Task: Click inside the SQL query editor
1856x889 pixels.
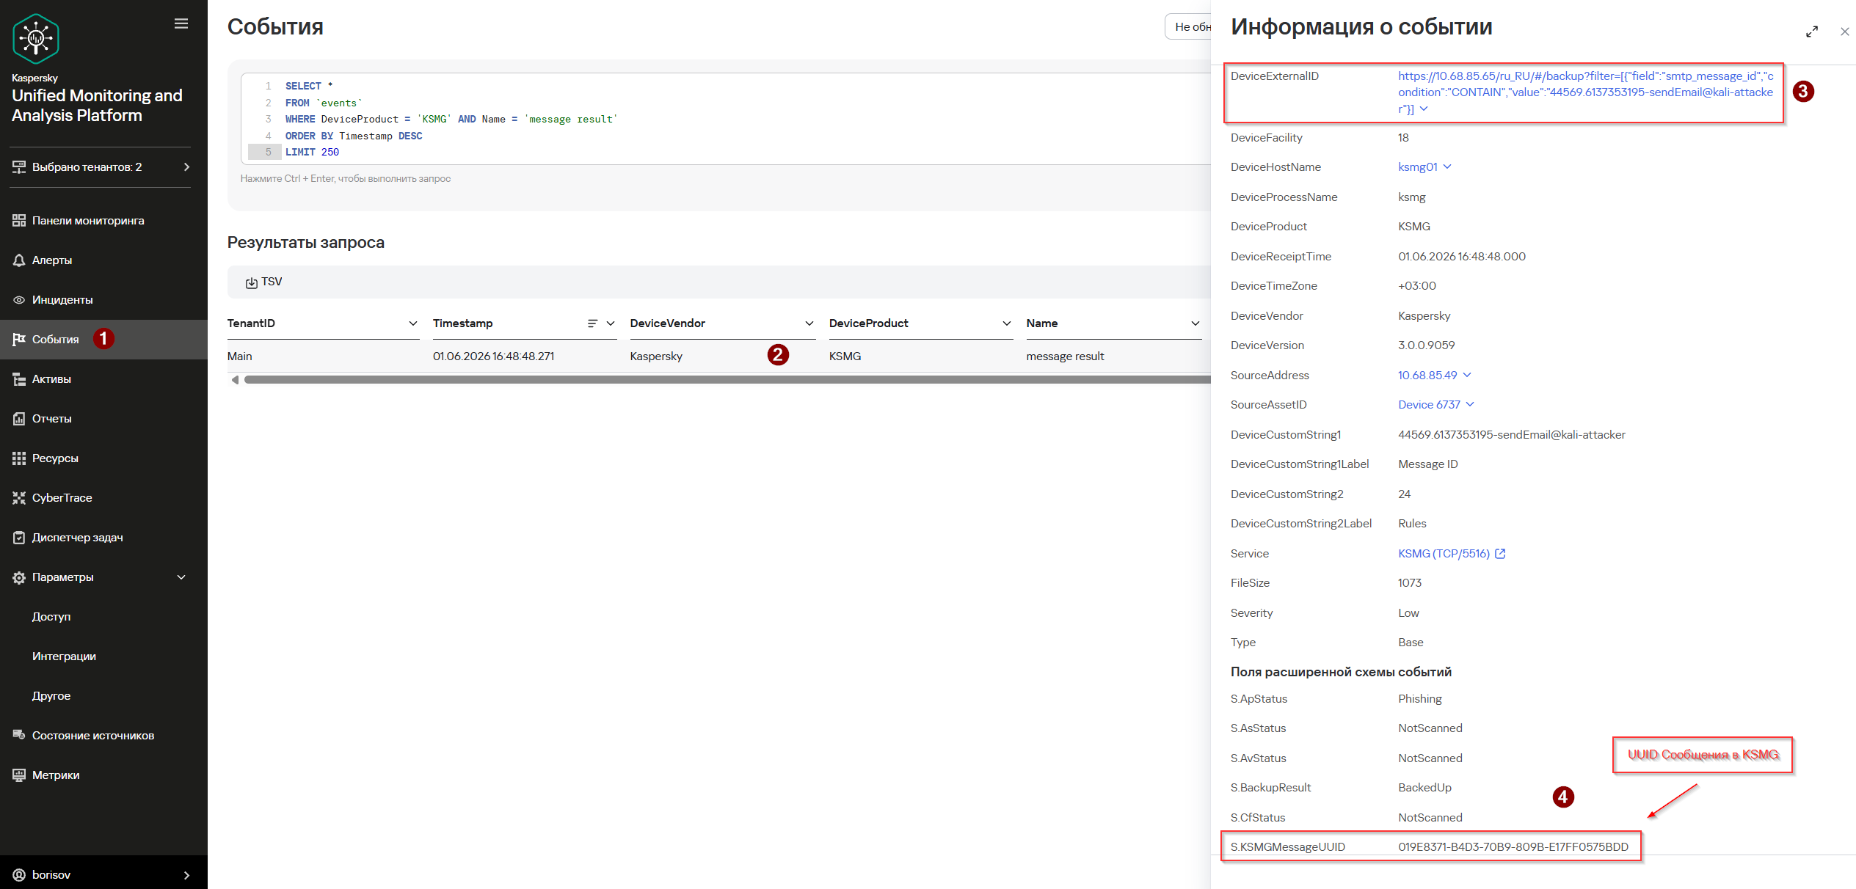Action: pos(727,119)
